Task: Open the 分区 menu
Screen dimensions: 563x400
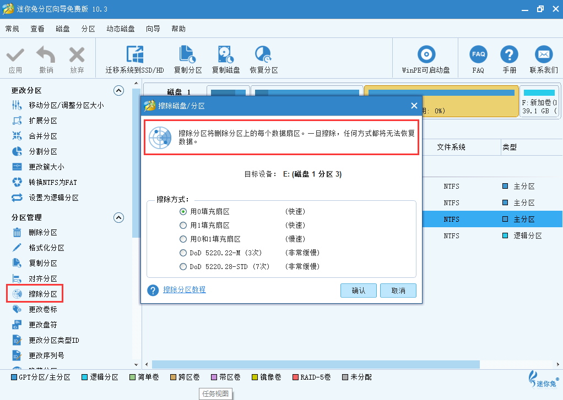Action: pyautogui.click(x=88, y=29)
